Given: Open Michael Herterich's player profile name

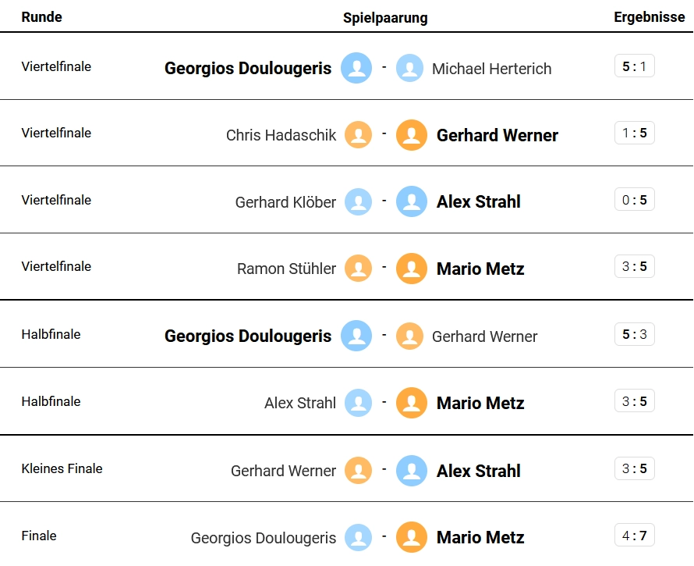Looking at the screenshot, I should tap(491, 69).
